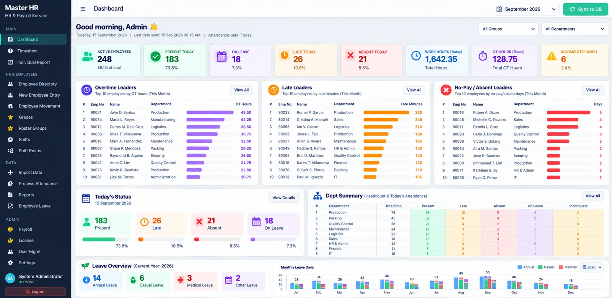612x298 pixels.
Task: Click the License crown icon
Action: tap(10, 241)
